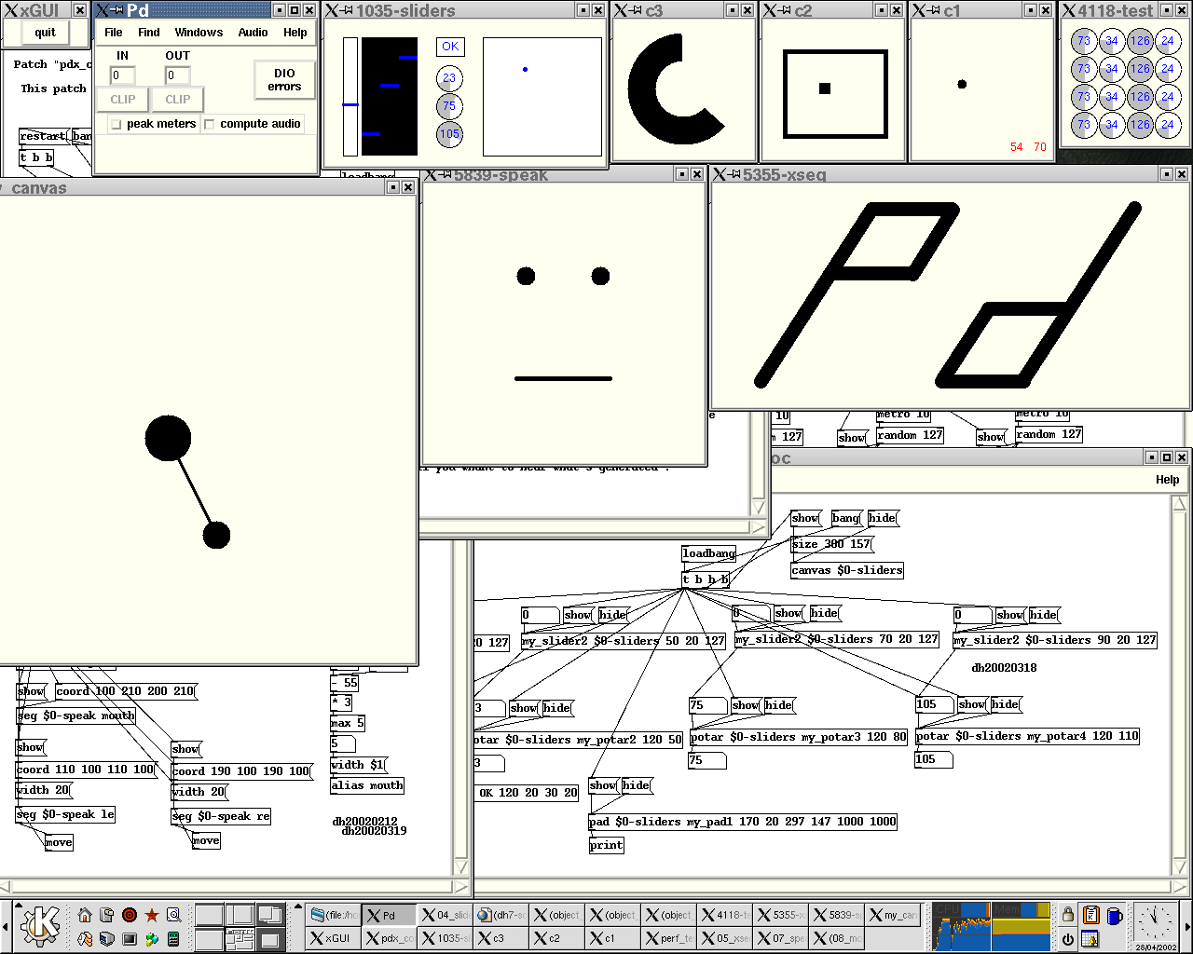
Task: Hide the panel with left edge arrow
Action: (x=5, y=926)
